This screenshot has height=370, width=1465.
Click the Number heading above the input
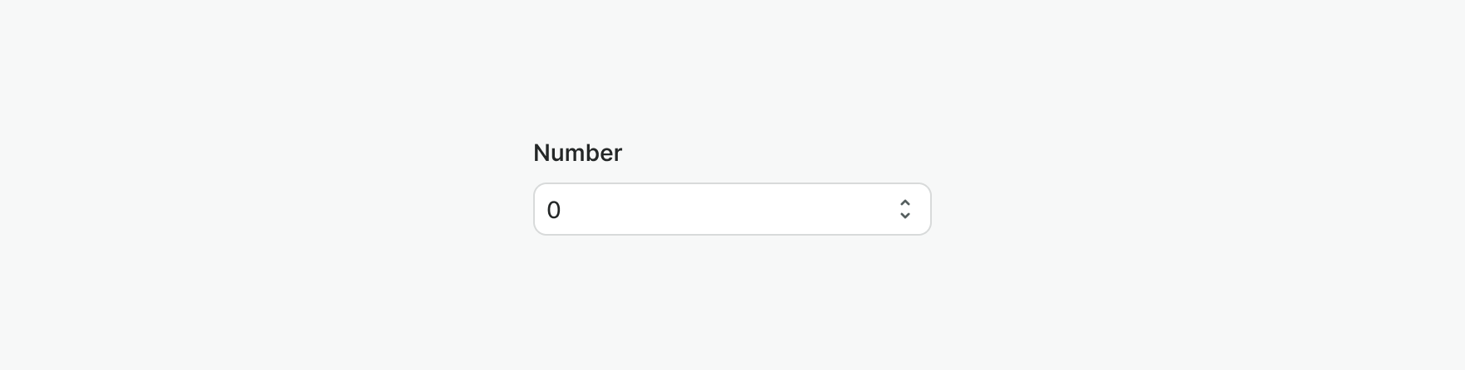pyautogui.click(x=577, y=153)
